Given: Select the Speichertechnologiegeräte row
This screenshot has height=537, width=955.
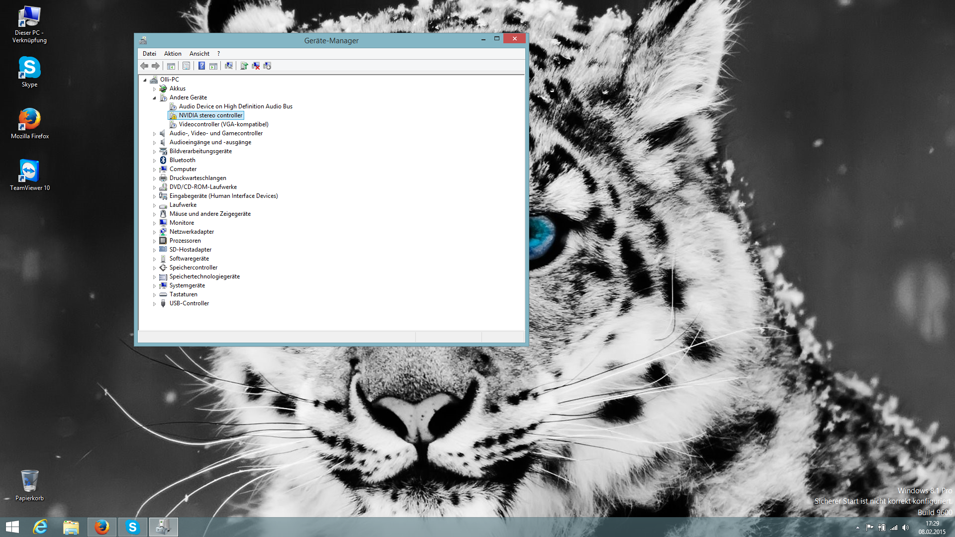Looking at the screenshot, I should tap(204, 276).
